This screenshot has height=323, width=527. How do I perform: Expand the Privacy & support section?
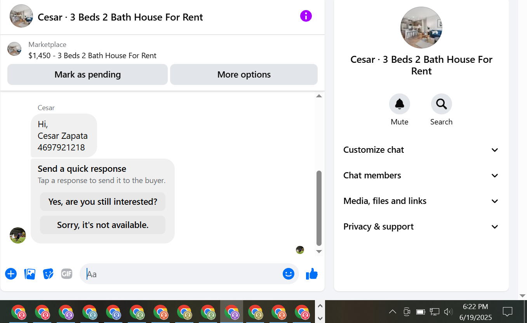click(421, 226)
